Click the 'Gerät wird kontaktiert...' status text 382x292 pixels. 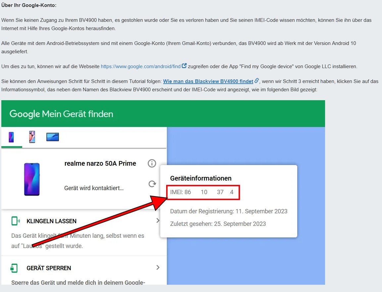tap(94, 188)
